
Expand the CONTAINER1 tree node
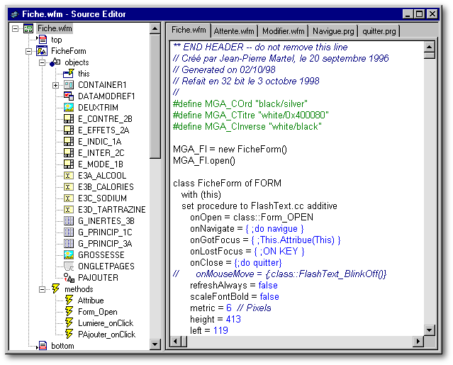click(56, 85)
